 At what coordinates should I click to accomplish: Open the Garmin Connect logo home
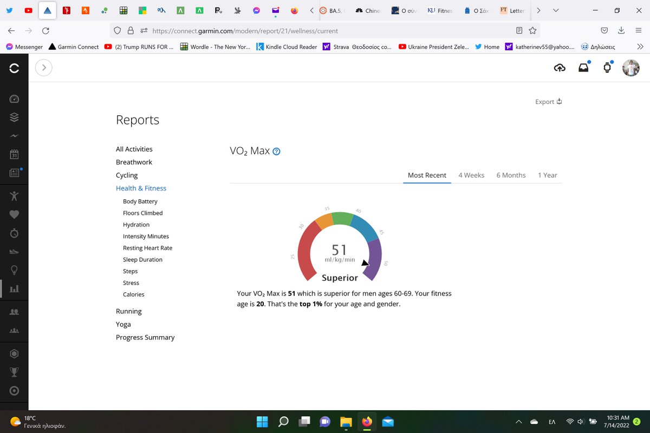click(14, 68)
